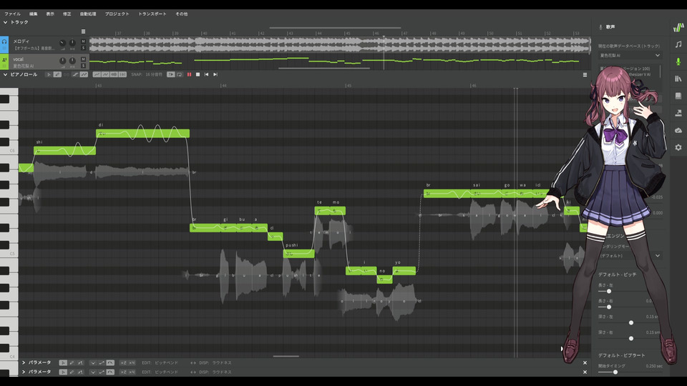Close the upper パラメータ panel
The width and height of the screenshot is (687, 386).
pos(585,363)
